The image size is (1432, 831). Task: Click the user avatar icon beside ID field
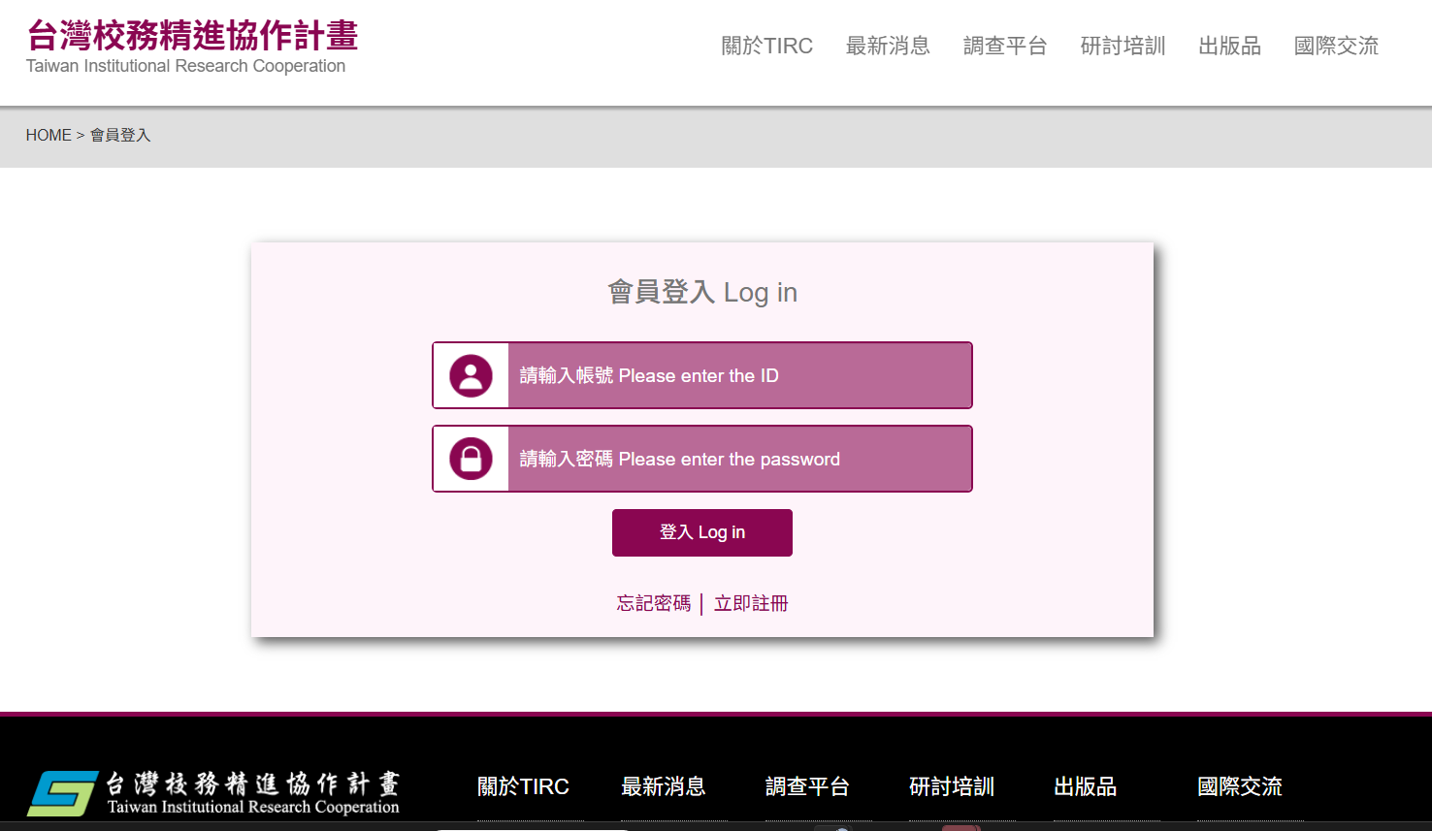(x=471, y=376)
